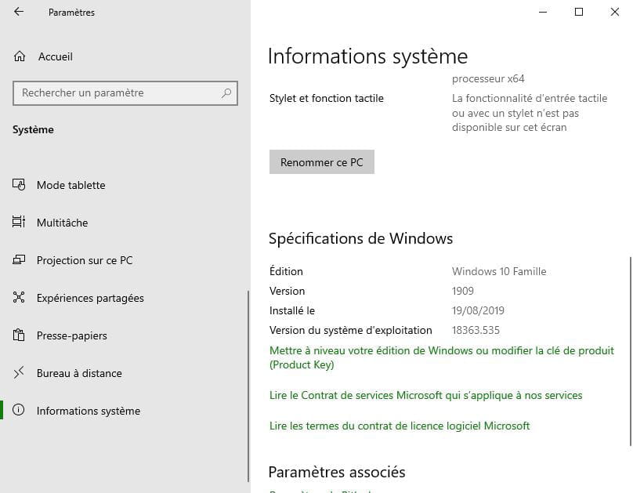Image resolution: width=633 pixels, height=493 pixels.
Task: Close the Paramètres window
Action: point(614,12)
